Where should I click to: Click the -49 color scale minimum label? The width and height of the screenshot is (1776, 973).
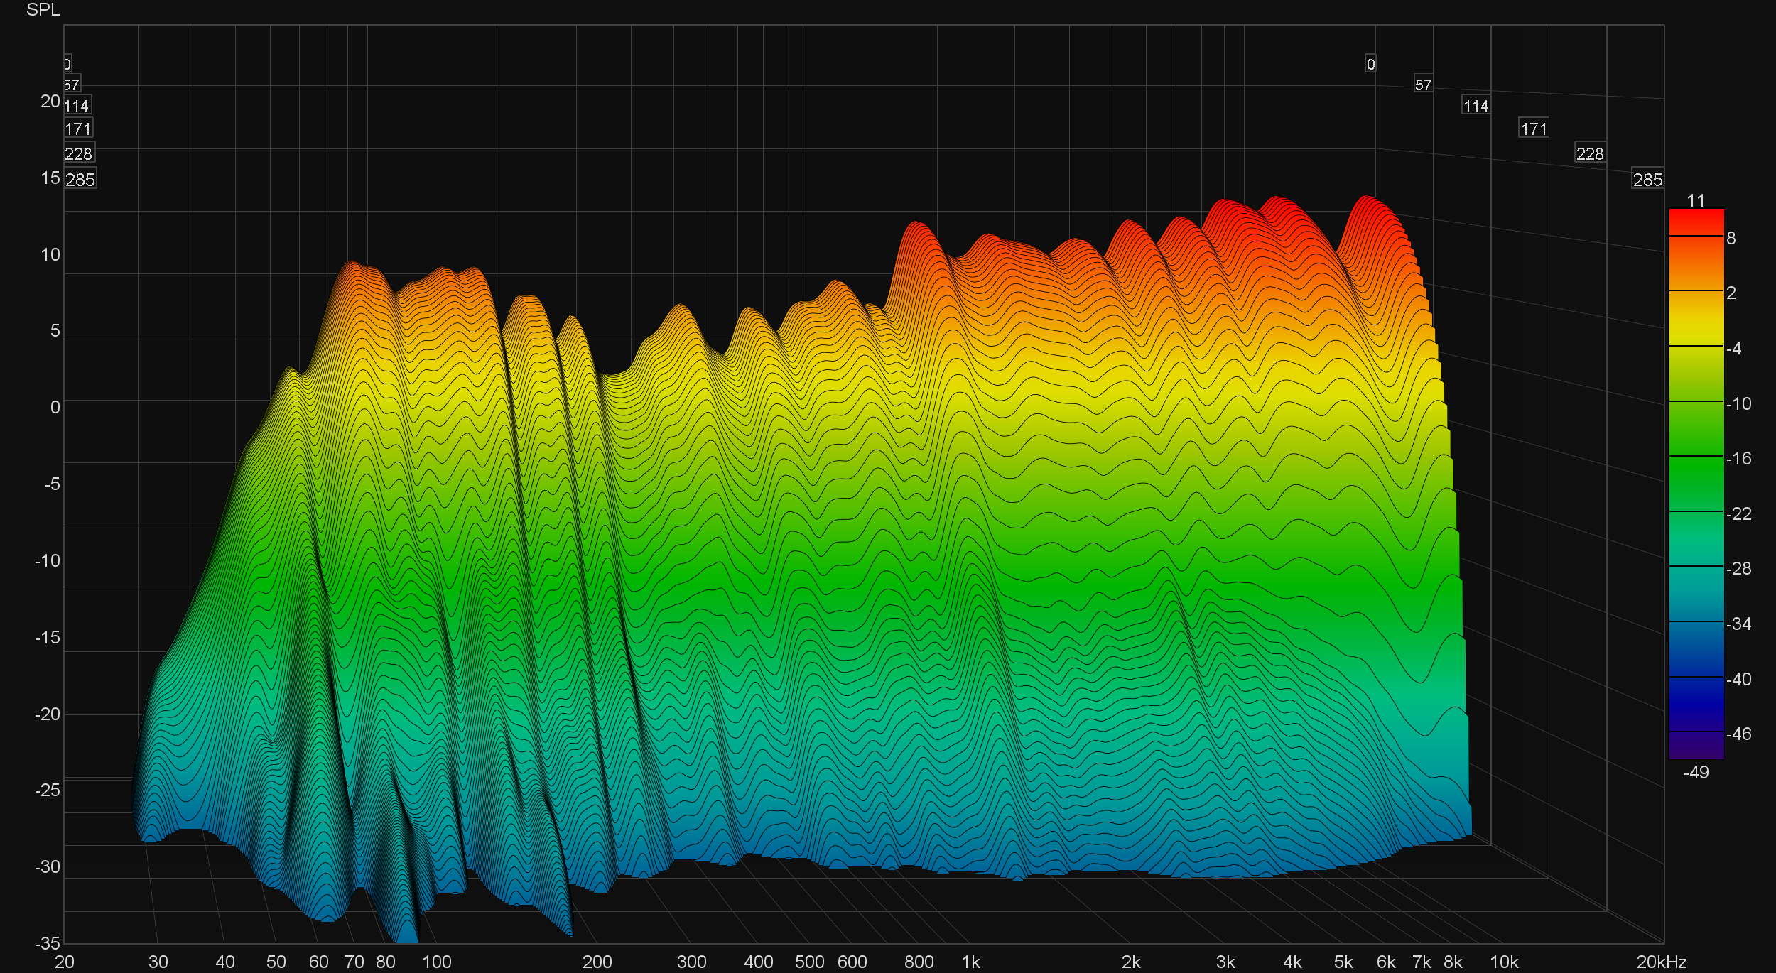point(1696,772)
